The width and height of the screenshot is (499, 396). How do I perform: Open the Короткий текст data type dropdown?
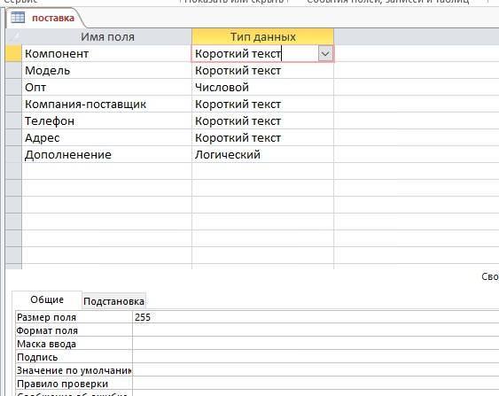coord(325,54)
